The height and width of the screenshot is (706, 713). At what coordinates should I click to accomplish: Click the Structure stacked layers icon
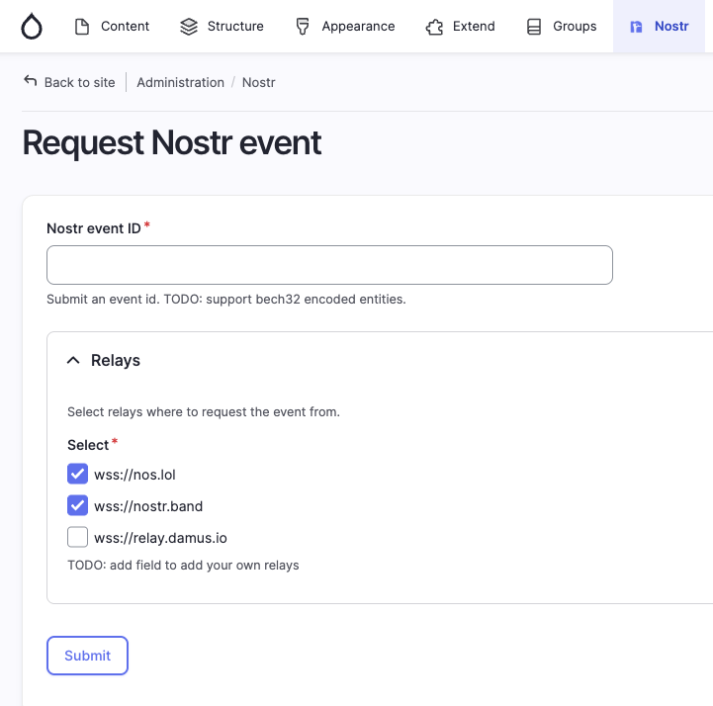click(x=189, y=27)
